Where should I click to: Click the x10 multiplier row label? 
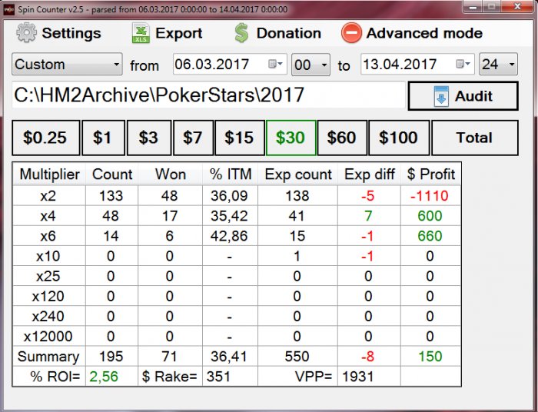coord(48,256)
